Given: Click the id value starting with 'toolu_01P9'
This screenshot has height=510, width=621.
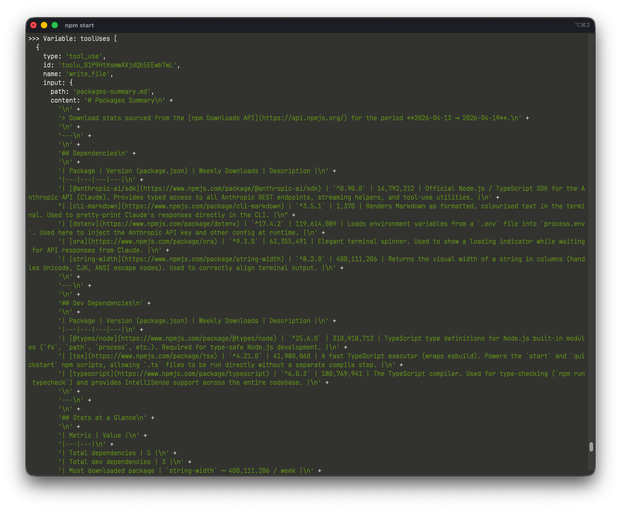Looking at the screenshot, I should coord(118,65).
